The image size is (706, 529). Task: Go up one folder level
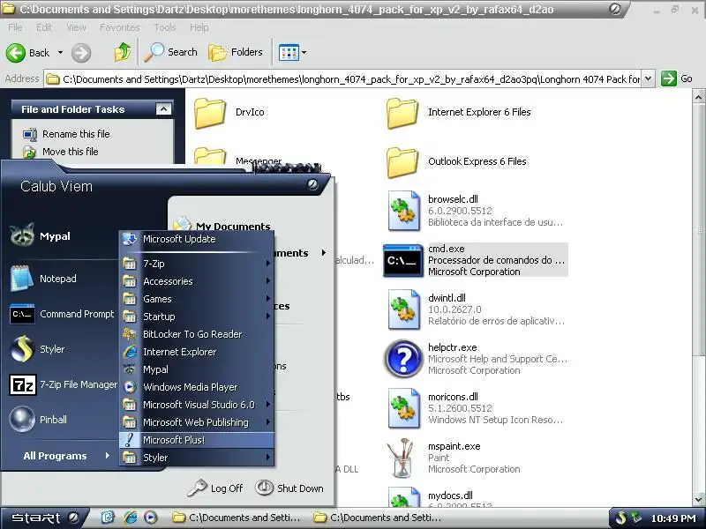tap(122, 52)
